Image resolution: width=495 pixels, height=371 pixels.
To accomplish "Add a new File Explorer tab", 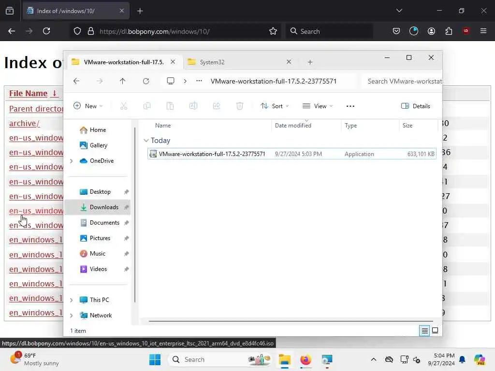I will [x=310, y=62].
